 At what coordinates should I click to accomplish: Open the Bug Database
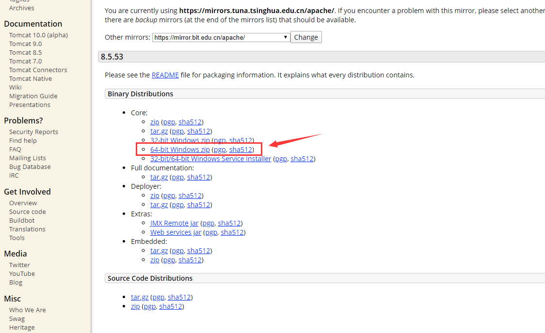[30, 166]
